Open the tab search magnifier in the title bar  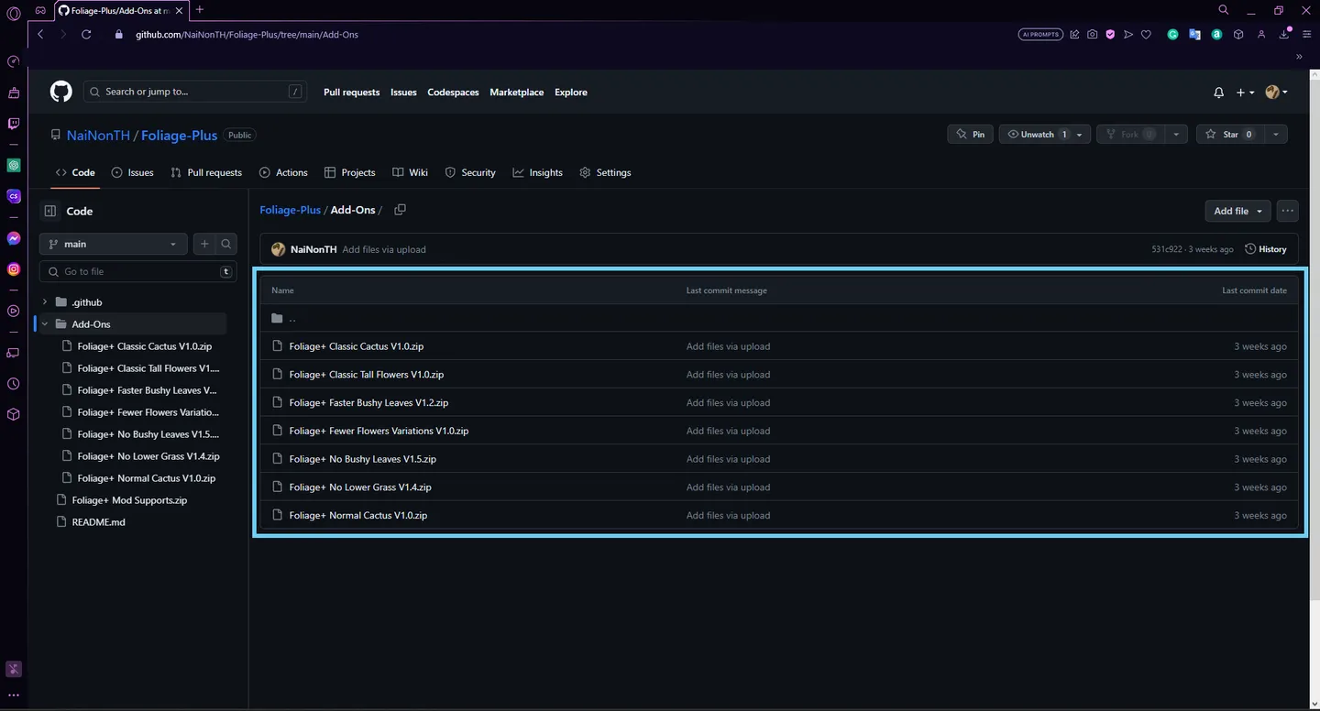pyautogui.click(x=1224, y=10)
